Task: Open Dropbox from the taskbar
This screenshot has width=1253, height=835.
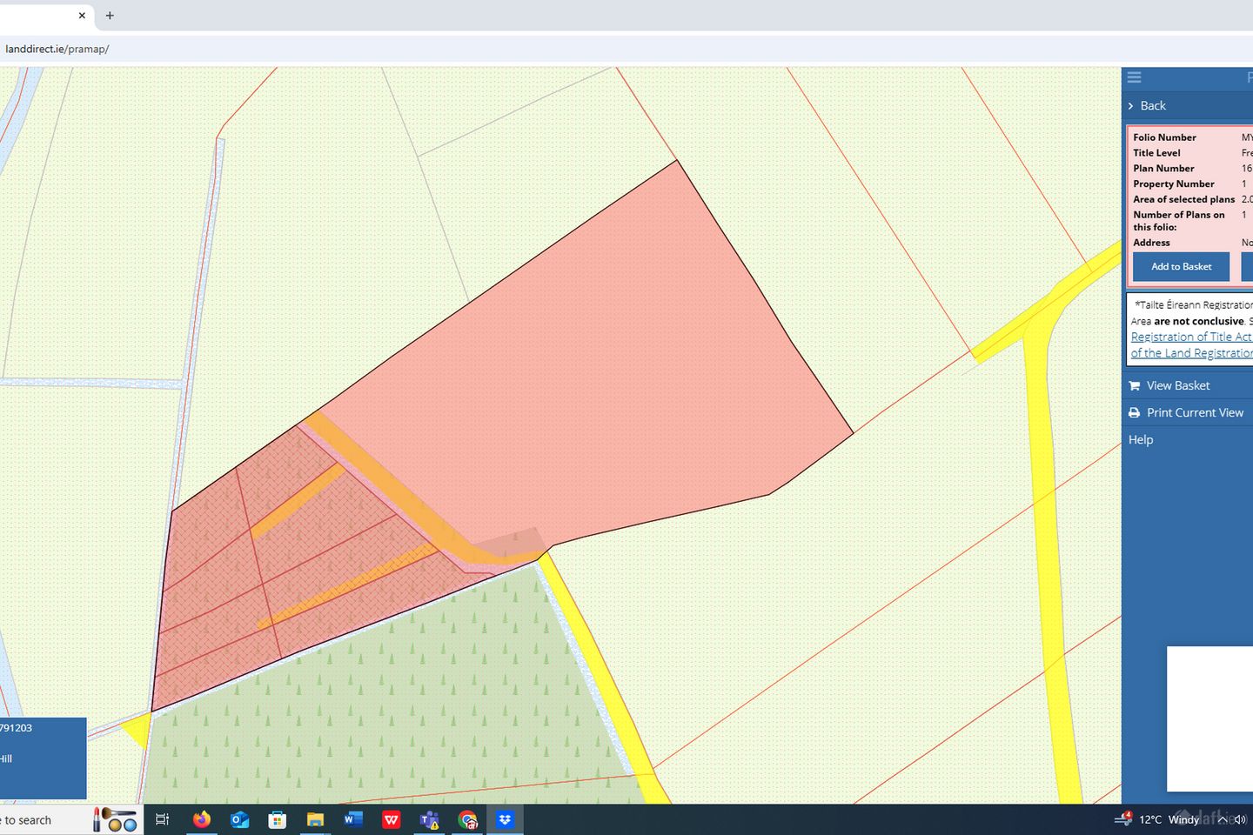Action: 505,819
